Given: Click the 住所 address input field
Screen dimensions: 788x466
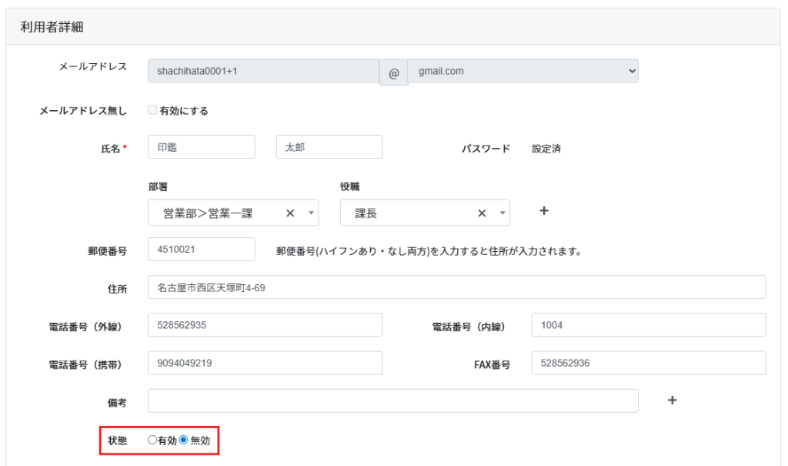Looking at the screenshot, I should tap(456, 287).
